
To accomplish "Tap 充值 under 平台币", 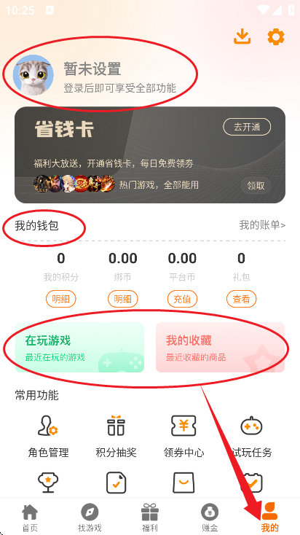I will [x=182, y=300].
